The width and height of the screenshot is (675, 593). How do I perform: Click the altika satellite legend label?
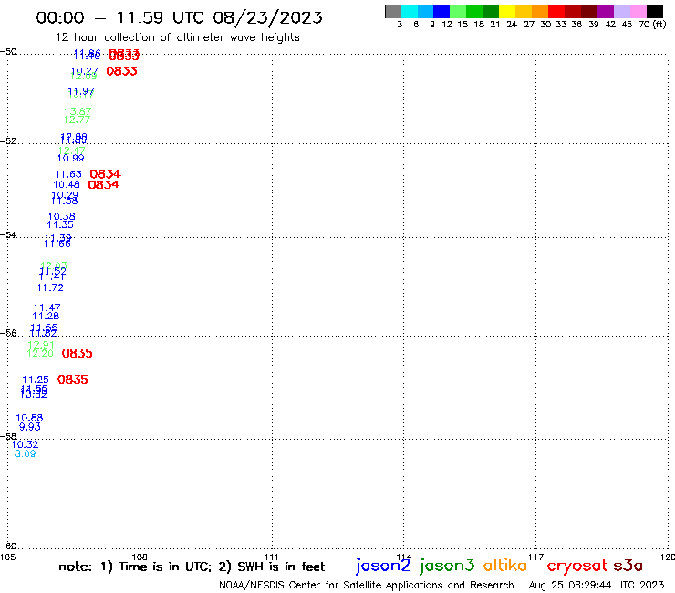[x=504, y=566]
